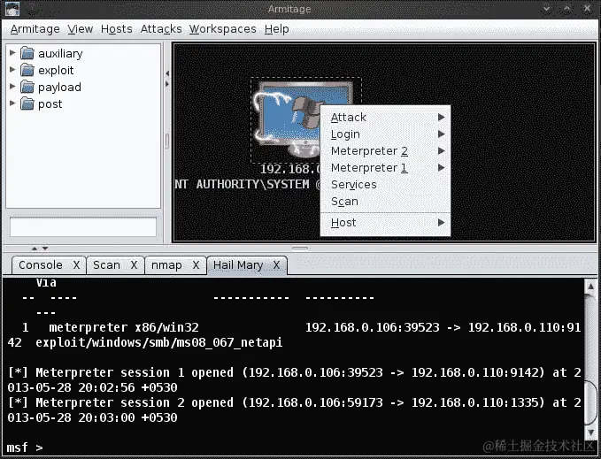Switch to the Hail Mary tab
The height and width of the screenshot is (459, 601).
[238, 265]
